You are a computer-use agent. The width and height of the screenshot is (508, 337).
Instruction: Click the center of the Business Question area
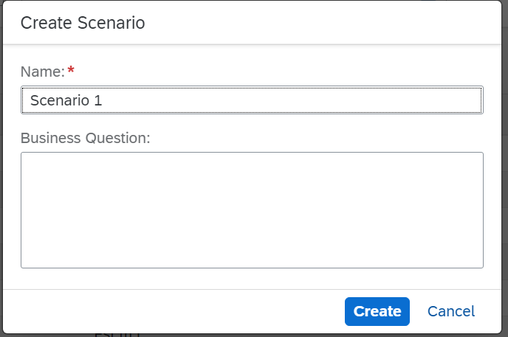[252, 210]
